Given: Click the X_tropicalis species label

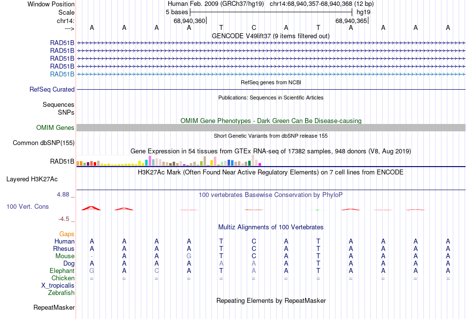Looking at the screenshot, I should (58, 286).
